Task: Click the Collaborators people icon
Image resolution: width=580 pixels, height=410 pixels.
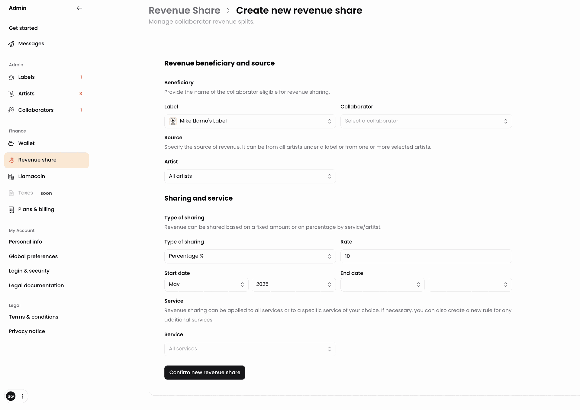Action: click(x=11, y=110)
